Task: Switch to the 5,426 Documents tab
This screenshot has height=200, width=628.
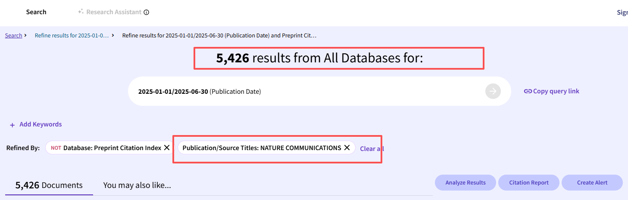Action: (x=49, y=185)
